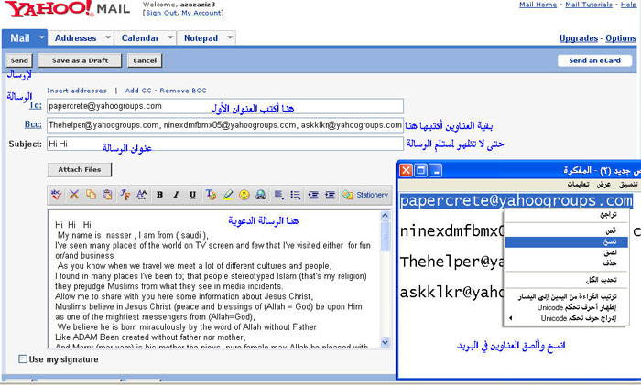Click the Send button

(x=19, y=60)
